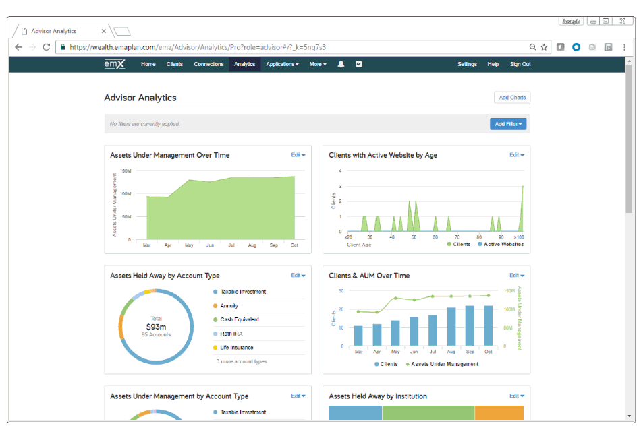Open Edit for Assets Held Away by Institution

click(x=517, y=396)
